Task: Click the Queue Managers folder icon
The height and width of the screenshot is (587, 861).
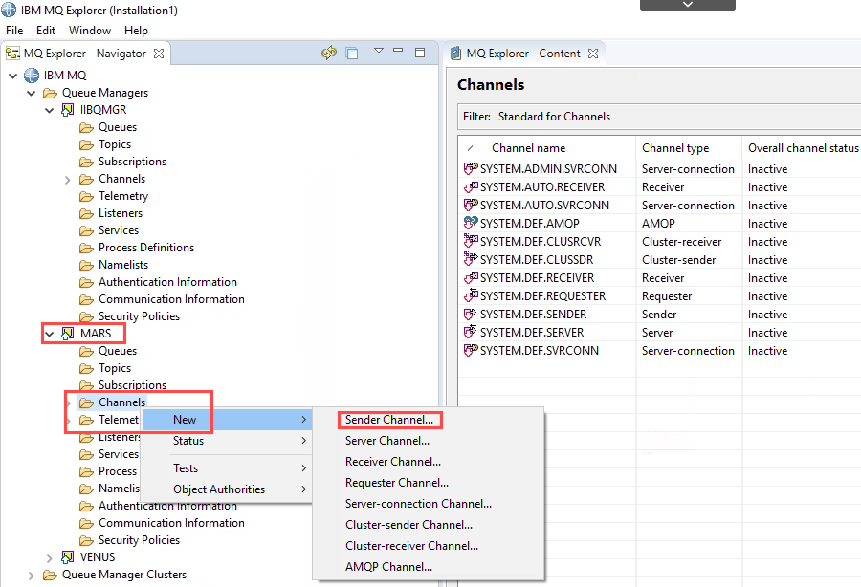Action: pos(50,93)
